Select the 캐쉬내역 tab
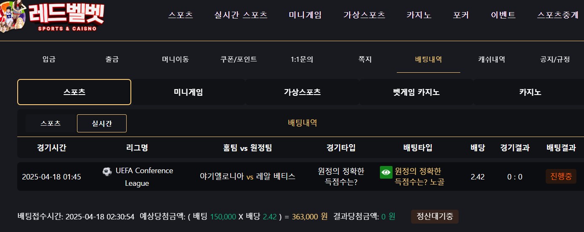 click(x=491, y=59)
